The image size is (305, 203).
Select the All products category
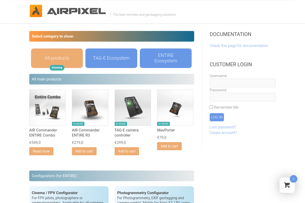click(57, 58)
